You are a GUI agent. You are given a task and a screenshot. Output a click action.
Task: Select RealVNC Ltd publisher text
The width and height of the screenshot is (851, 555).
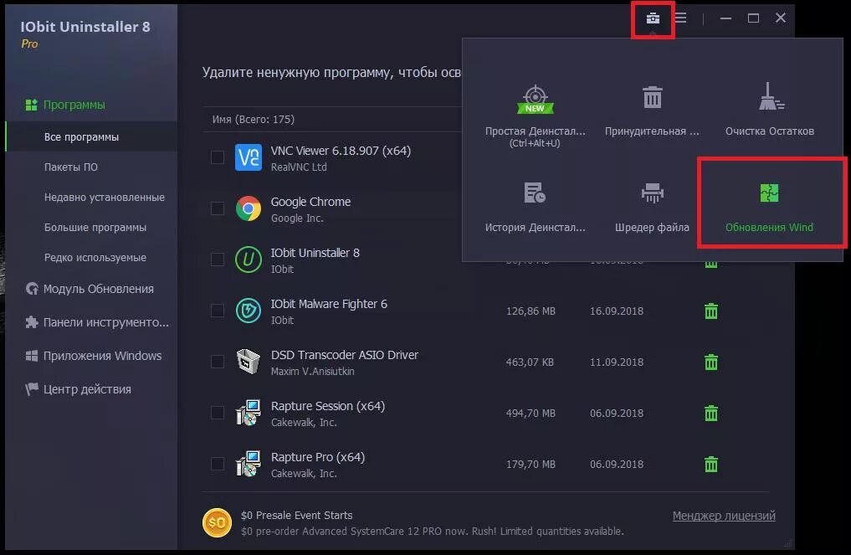point(299,167)
